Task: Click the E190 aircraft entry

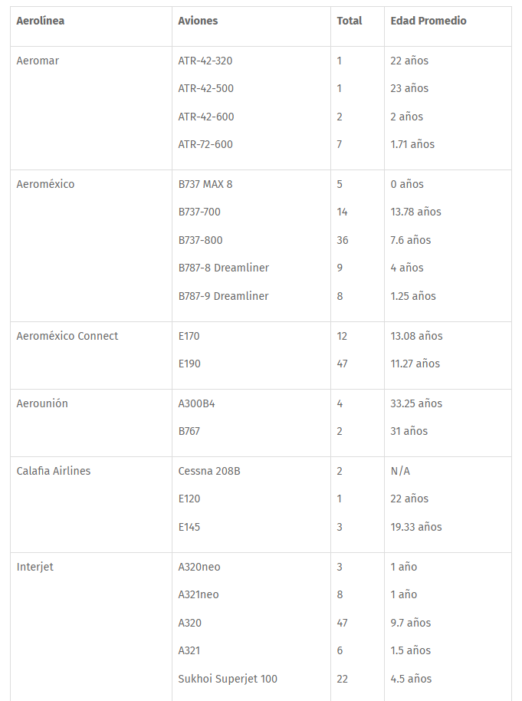Action: [x=189, y=364]
